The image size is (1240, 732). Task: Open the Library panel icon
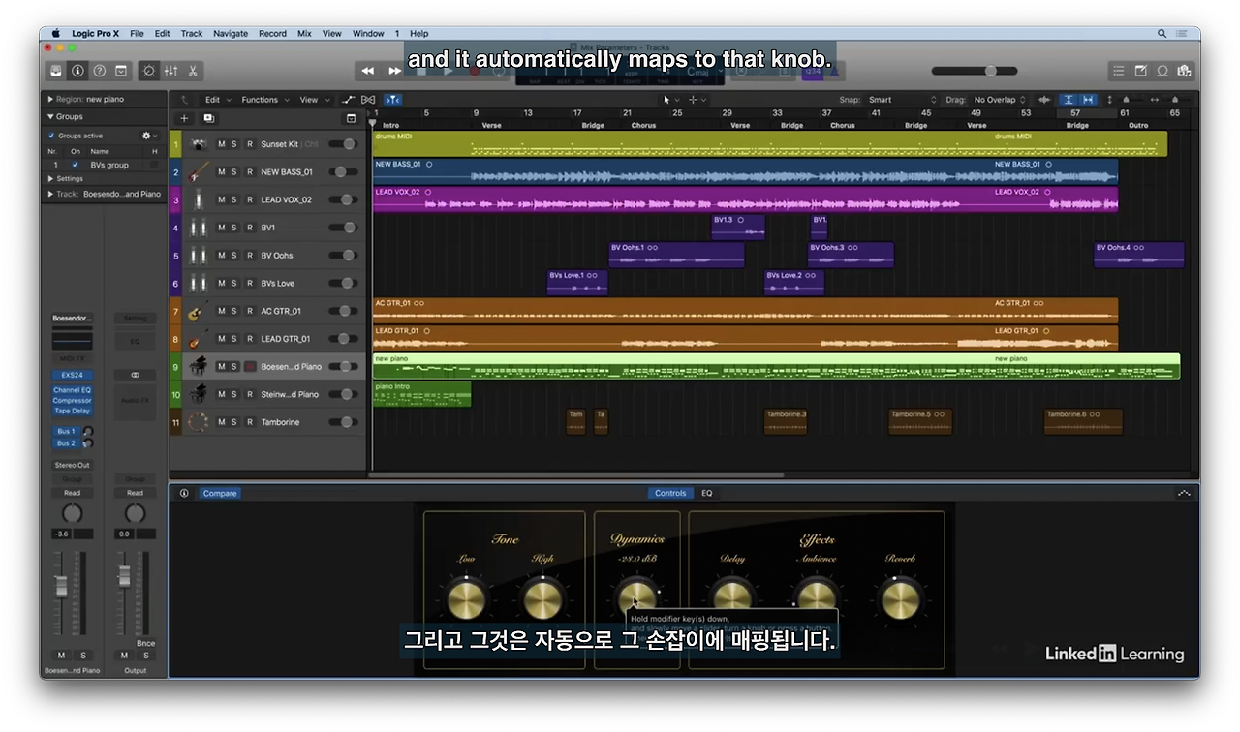(x=57, y=71)
